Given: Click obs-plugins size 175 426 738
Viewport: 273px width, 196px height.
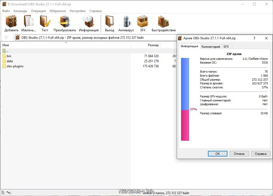Looking at the screenshot, I should 151,66.
